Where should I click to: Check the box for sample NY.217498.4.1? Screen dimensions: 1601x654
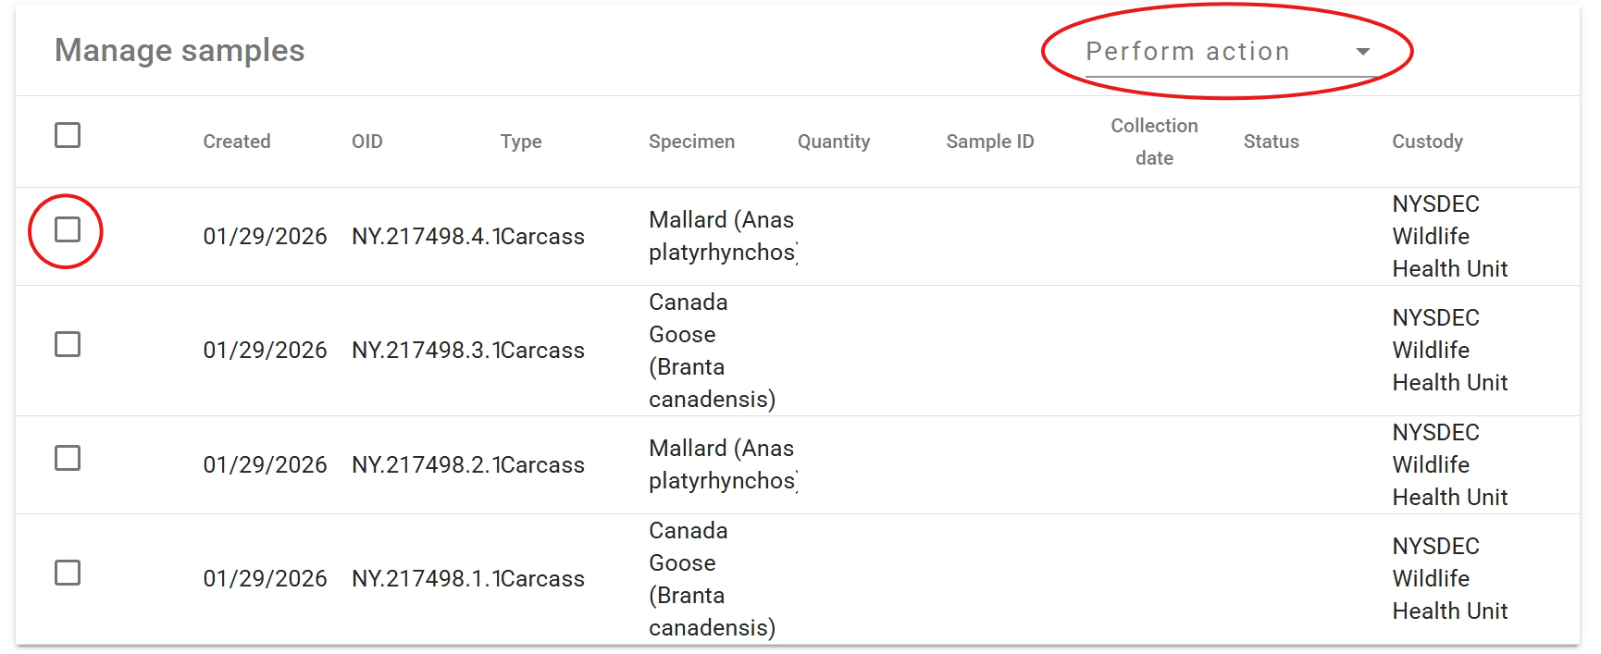68,232
